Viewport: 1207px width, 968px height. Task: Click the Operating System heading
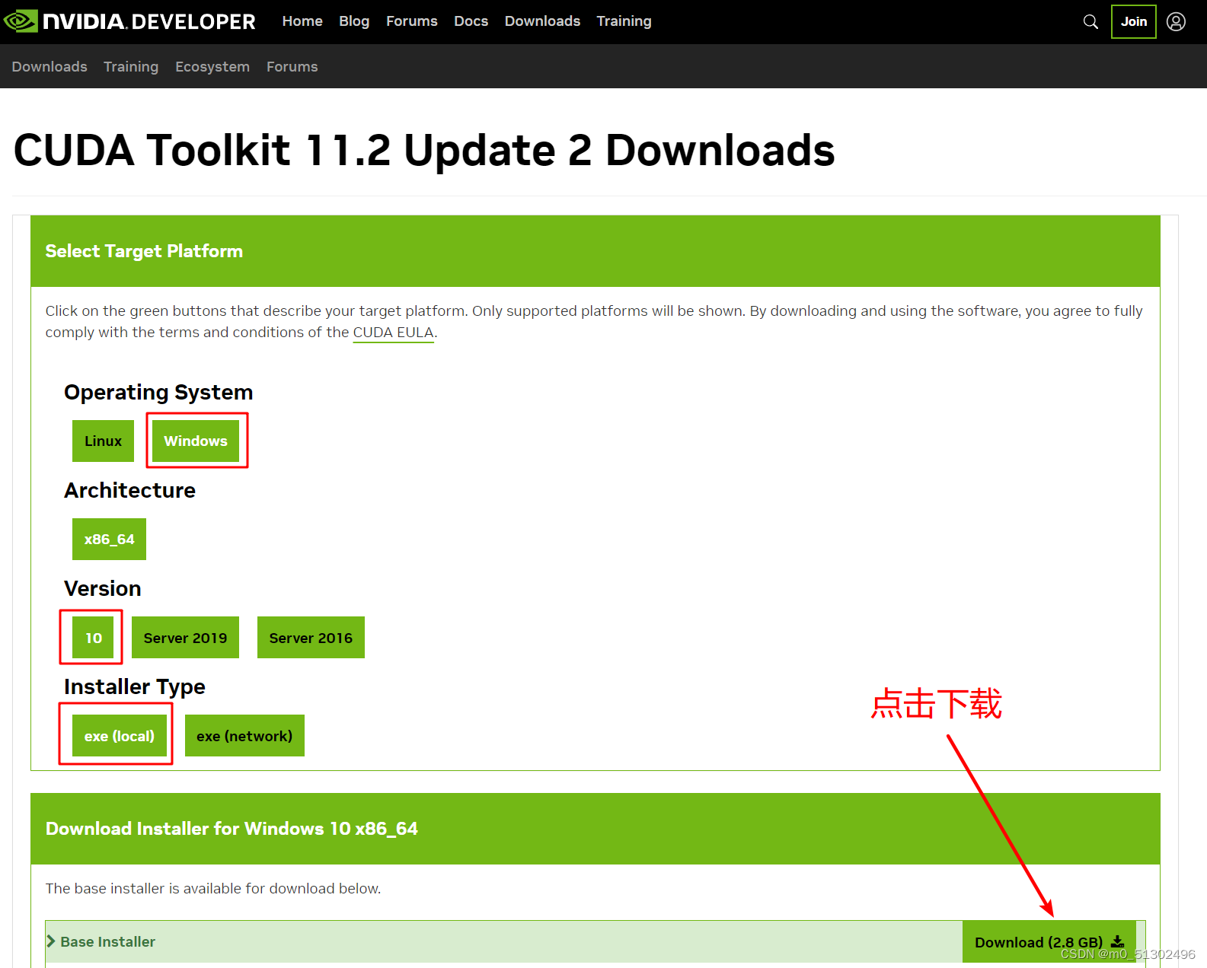[158, 393]
